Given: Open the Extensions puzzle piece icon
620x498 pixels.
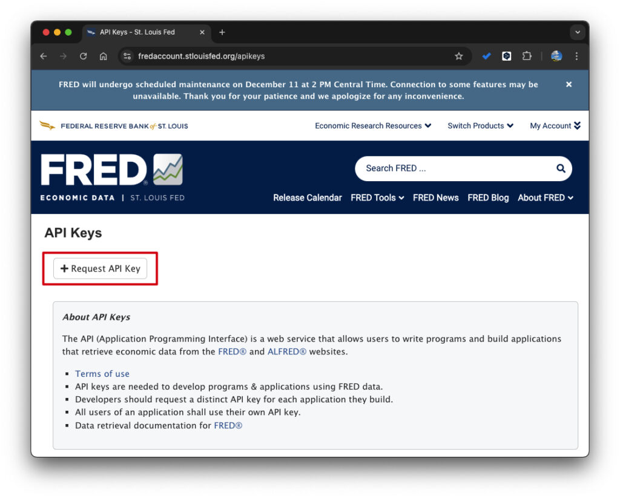Looking at the screenshot, I should pyautogui.click(x=527, y=56).
